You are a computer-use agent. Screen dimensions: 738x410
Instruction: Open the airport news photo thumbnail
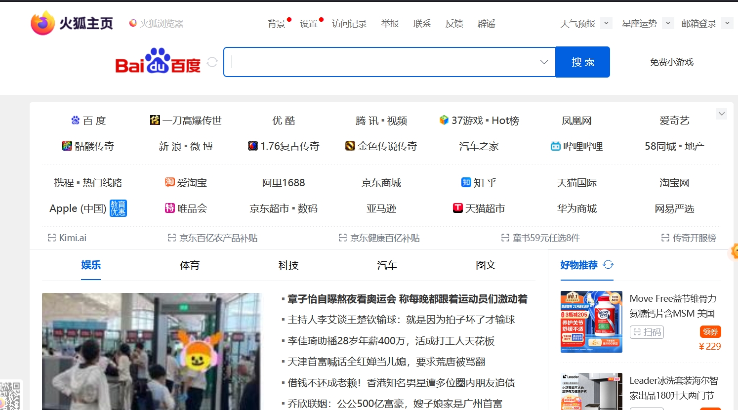[152, 351]
